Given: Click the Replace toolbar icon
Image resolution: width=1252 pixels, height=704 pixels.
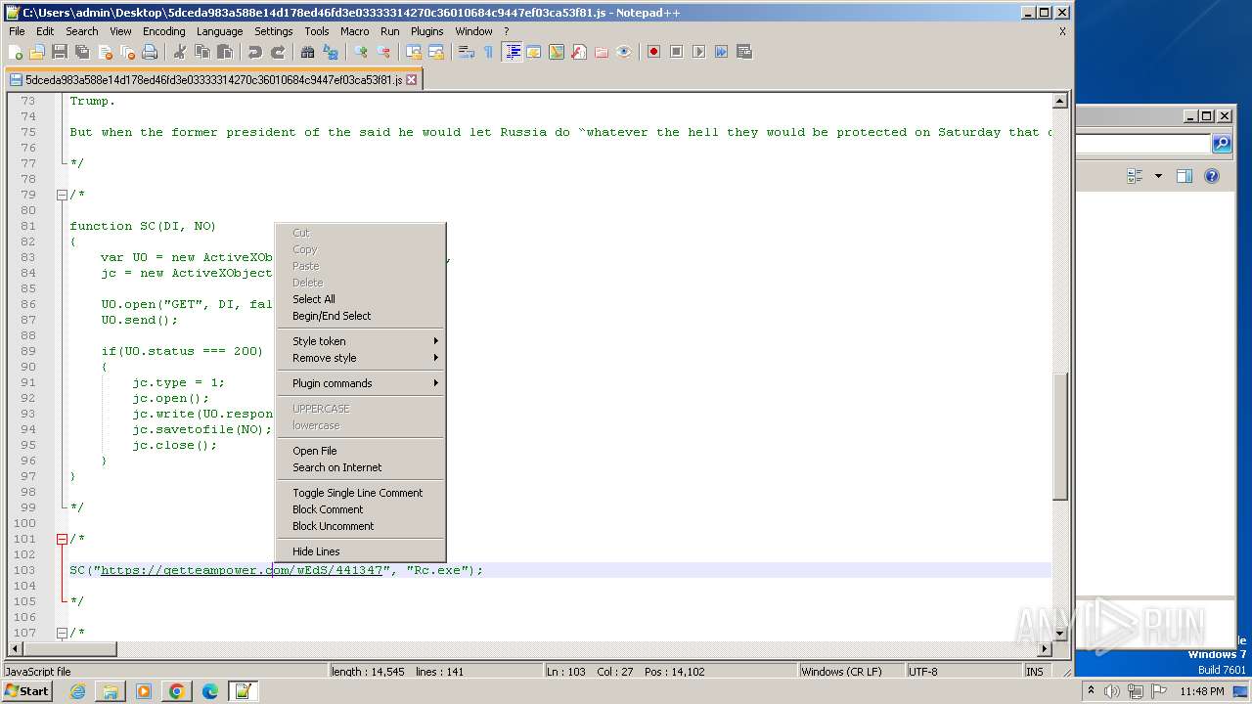Looking at the screenshot, I should [x=331, y=52].
